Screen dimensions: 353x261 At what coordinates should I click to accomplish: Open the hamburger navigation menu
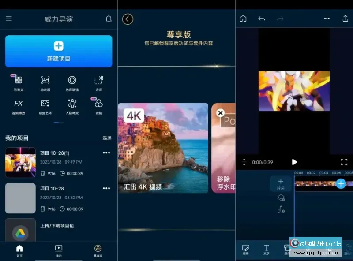(x=9, y=19)
